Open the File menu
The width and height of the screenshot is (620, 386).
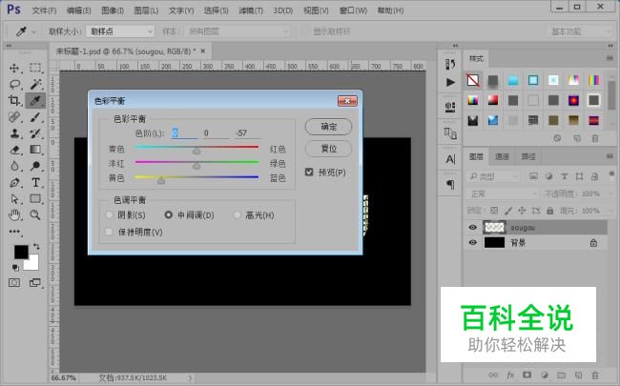[44, 10]
